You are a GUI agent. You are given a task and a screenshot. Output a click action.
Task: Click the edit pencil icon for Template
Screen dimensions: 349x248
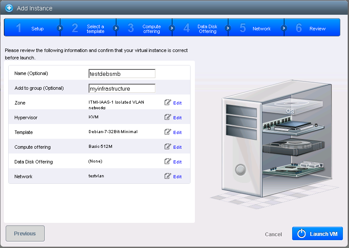point(168,132)
